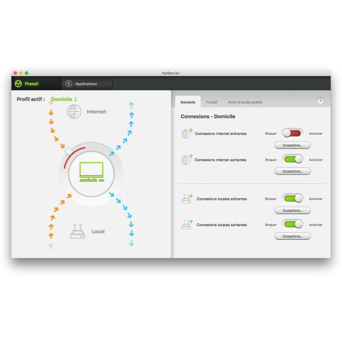Close the NetBarrier window with red button

pos(15,73)
